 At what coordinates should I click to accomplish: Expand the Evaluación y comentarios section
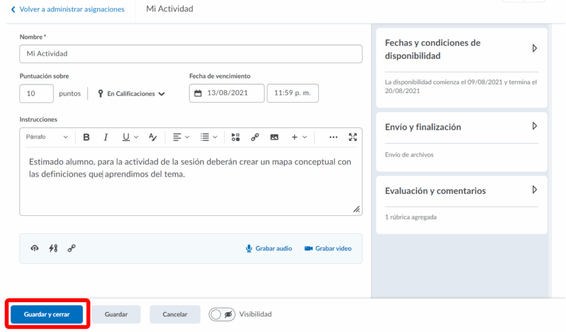[534, 190]
